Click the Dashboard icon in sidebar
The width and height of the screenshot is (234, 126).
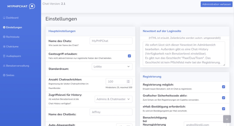(x=4, y=18)
